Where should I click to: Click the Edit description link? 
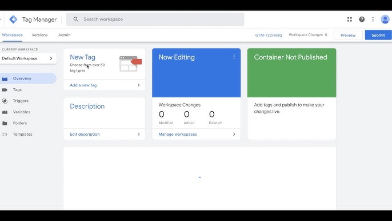coord(85,135)
